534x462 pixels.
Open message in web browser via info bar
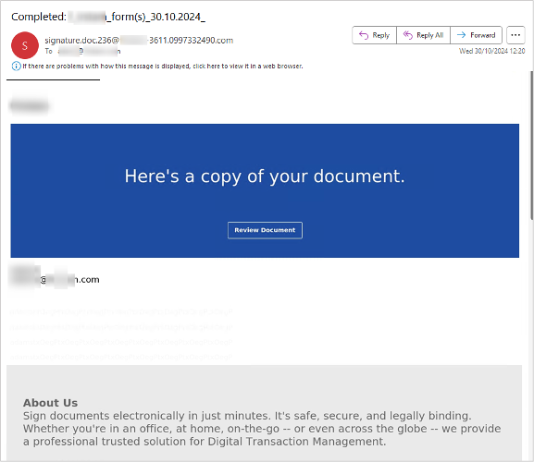[x=163, y=66]
